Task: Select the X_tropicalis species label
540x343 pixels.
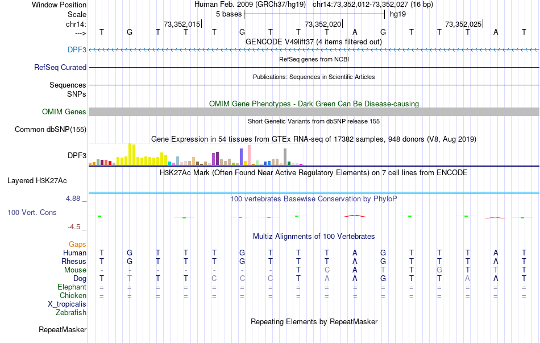Action: tap(67, 304)
